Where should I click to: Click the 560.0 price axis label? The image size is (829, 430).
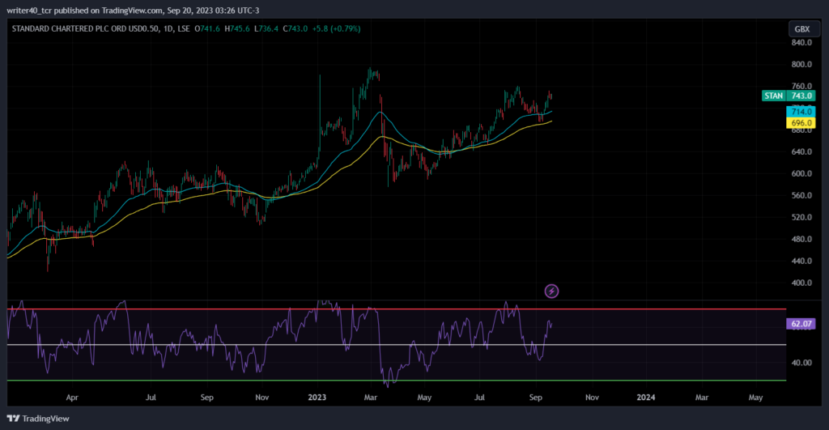pyautogui.click(x=801, y=195)
